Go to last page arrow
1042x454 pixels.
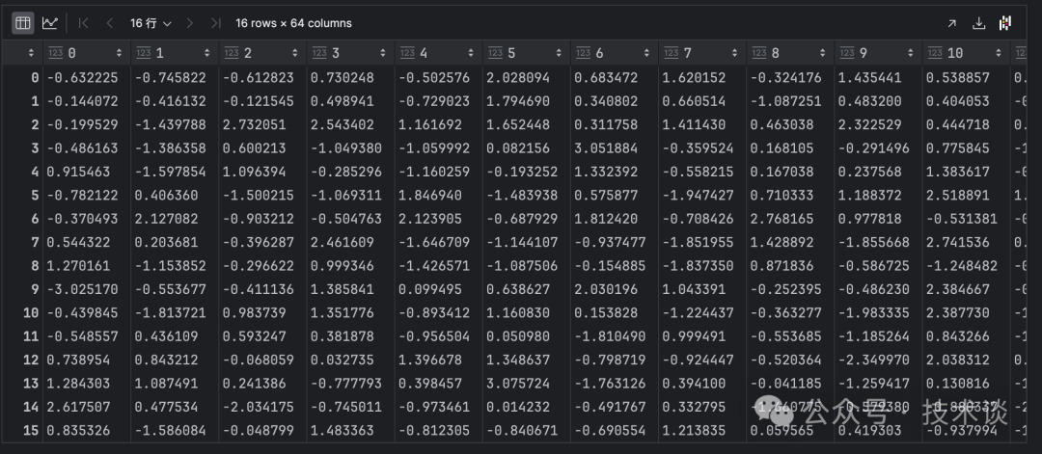coord(215,23)
